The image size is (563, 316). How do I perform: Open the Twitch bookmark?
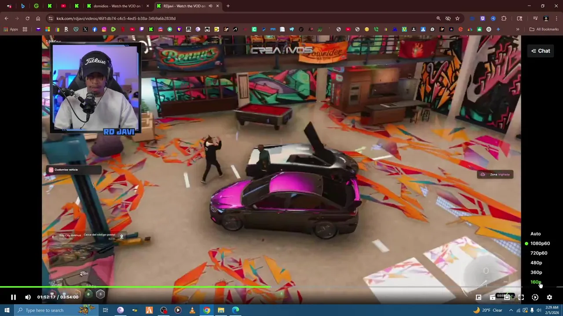click(142, 29)
